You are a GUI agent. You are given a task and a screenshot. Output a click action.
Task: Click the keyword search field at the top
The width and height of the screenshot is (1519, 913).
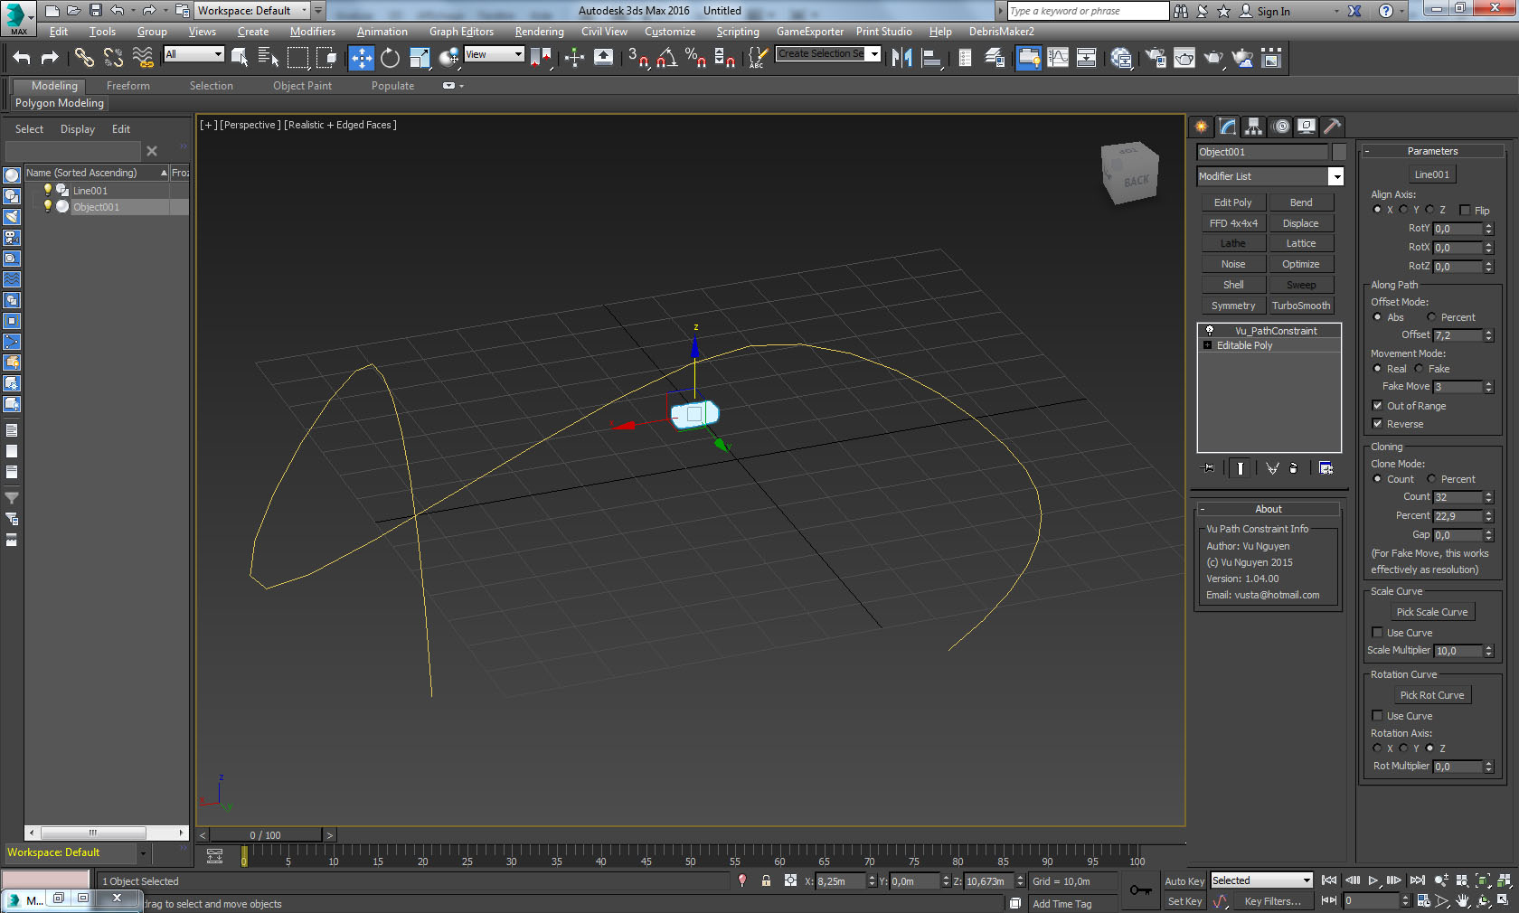pyautogui.click(x=1085, y=11)
